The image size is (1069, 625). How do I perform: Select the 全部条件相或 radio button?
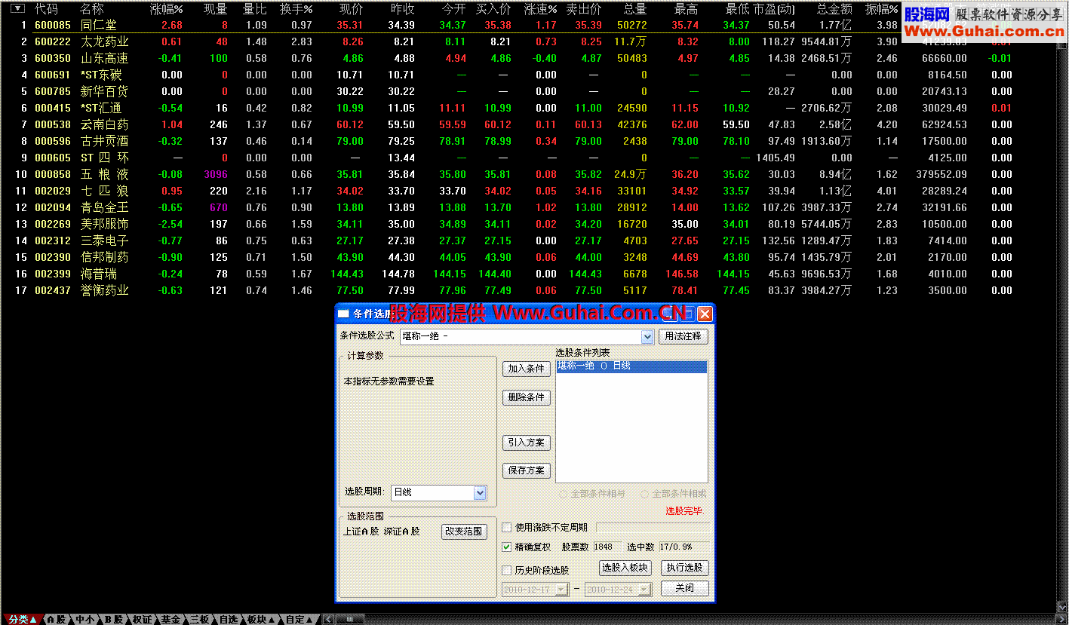645,494
